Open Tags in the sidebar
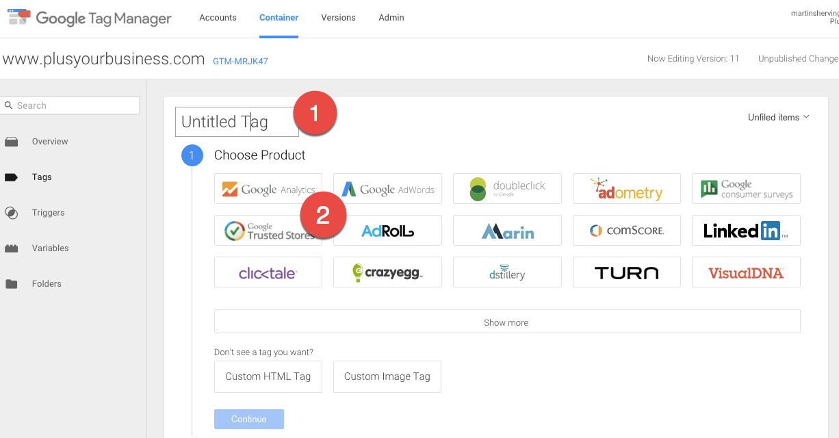The width and height of the screenshot is (839, 438). click(42, 177)
